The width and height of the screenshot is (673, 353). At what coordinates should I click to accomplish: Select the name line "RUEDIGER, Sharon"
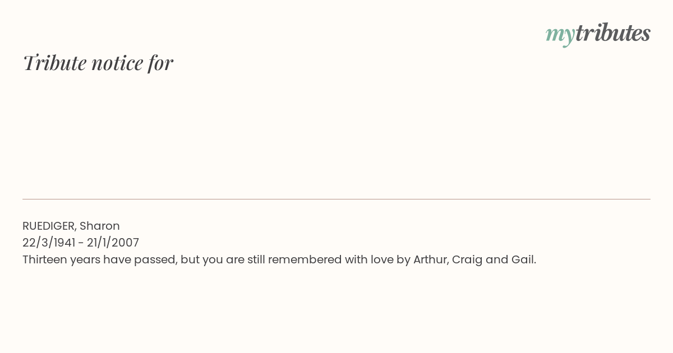click(x=71, y=226)
